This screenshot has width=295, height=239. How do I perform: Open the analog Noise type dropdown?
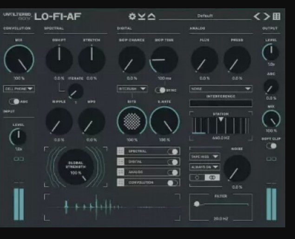pos(221,89)
